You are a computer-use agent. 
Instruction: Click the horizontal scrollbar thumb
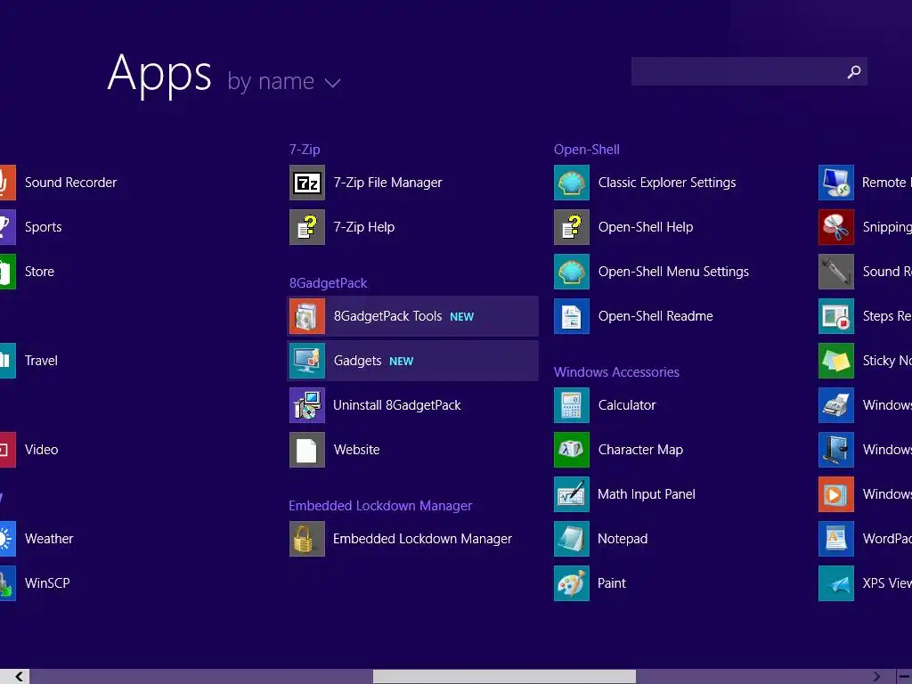click(x=504, y=677)
